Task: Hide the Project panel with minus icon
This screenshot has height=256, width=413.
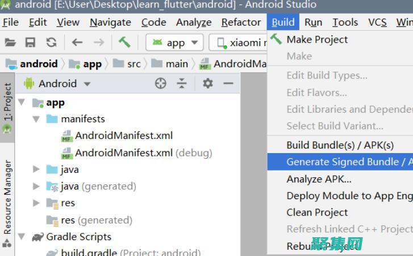Action: coord(228,84)
